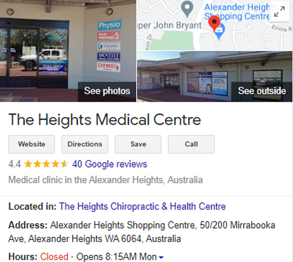Click the business title The Heights Medical Centre
Viewport: 293px width, 262px height.
pyautogui.click(x=105, y=119)
